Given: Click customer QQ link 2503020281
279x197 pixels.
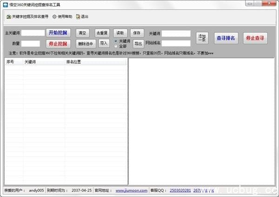Looking at the screenshot, I should click(180, 191).
